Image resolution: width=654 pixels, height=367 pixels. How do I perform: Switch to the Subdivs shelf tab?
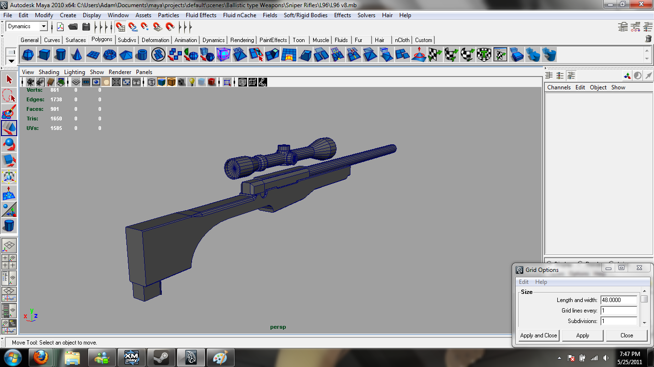pos(126,40)
